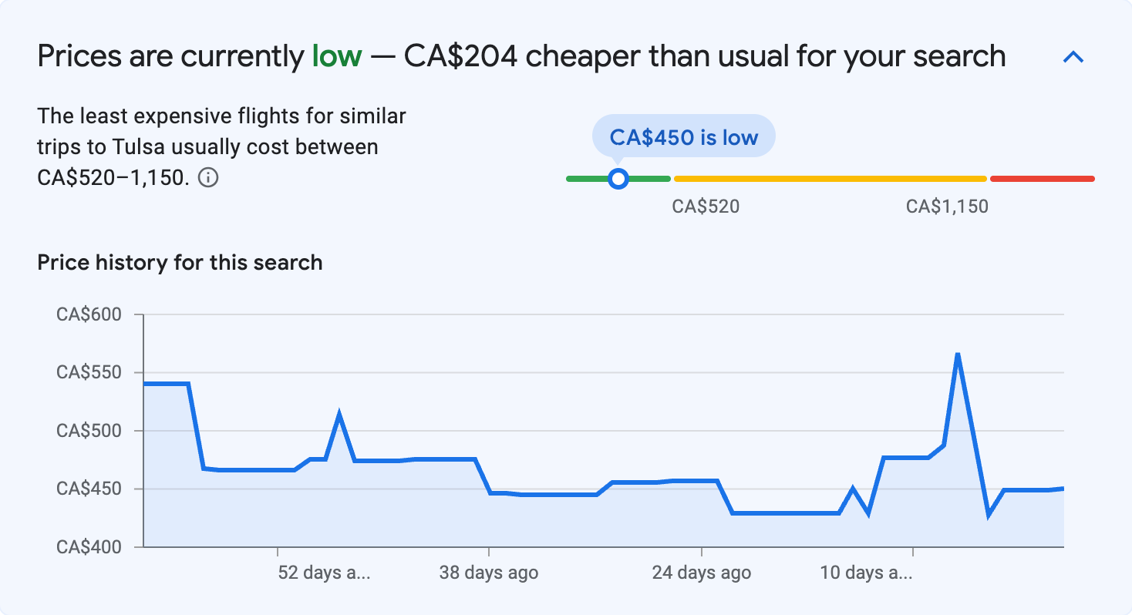
Task: Click the 'Price history for this search' heading
Action: pos(179,262)
